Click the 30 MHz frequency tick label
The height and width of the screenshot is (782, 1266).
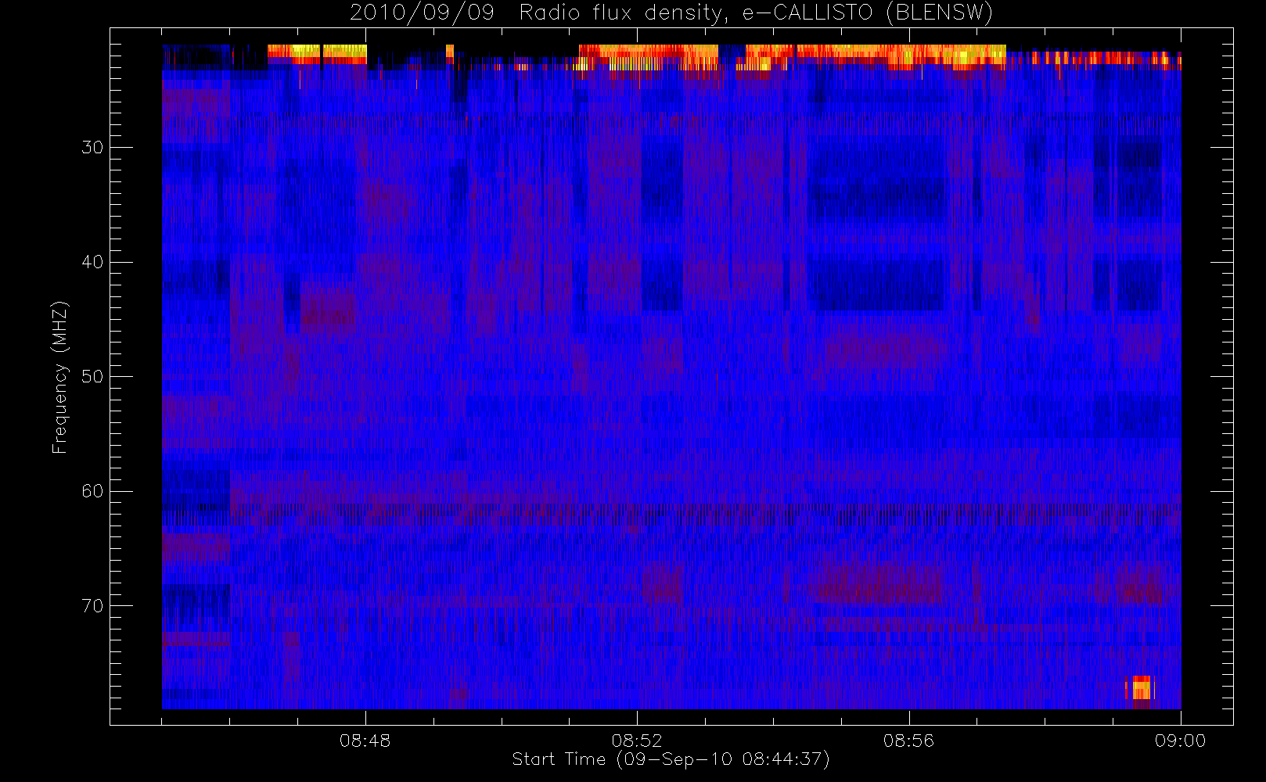(92, 148)
